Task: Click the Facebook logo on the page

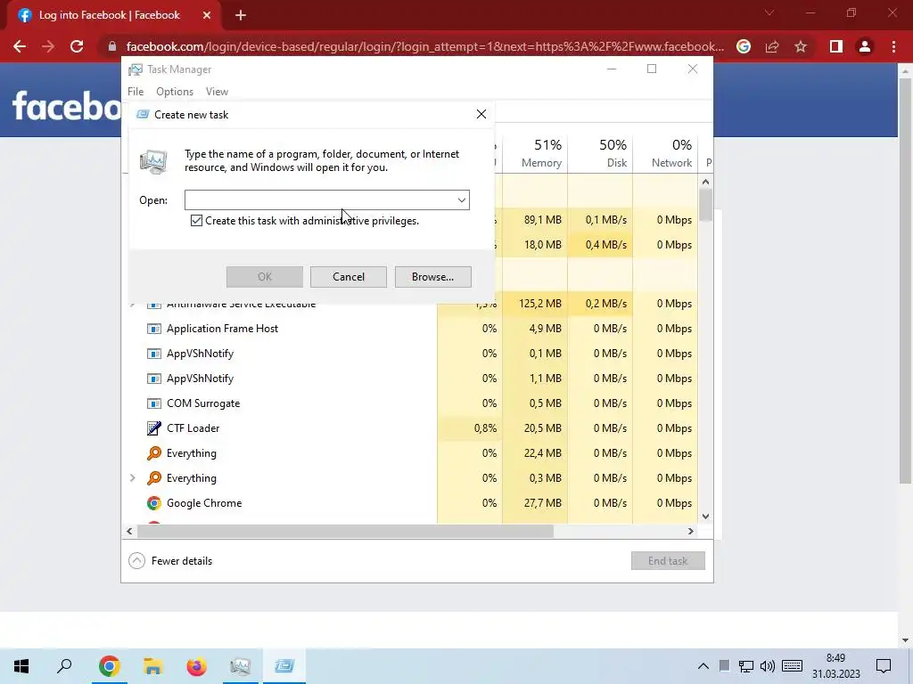Action: pyautogui.click(x=66, y=105)
